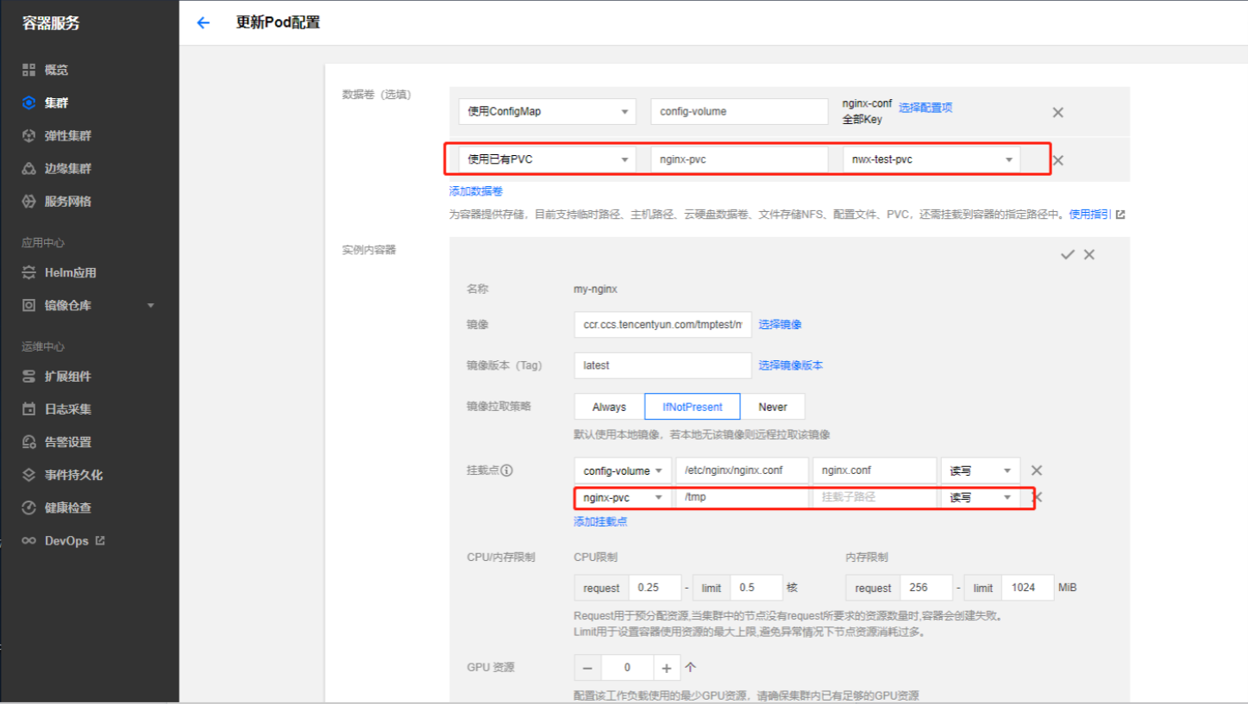Open 概览 in the sidebar
1248x704 pixels.
[56, 70]
